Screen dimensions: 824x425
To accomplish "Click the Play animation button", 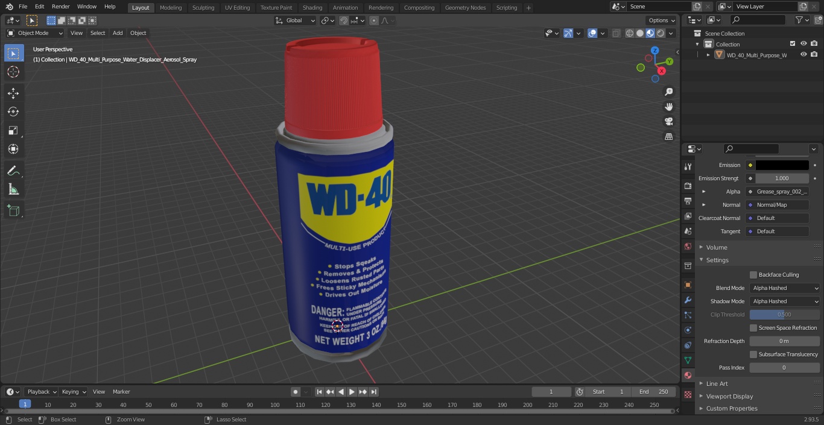I will tap(352, 392).
